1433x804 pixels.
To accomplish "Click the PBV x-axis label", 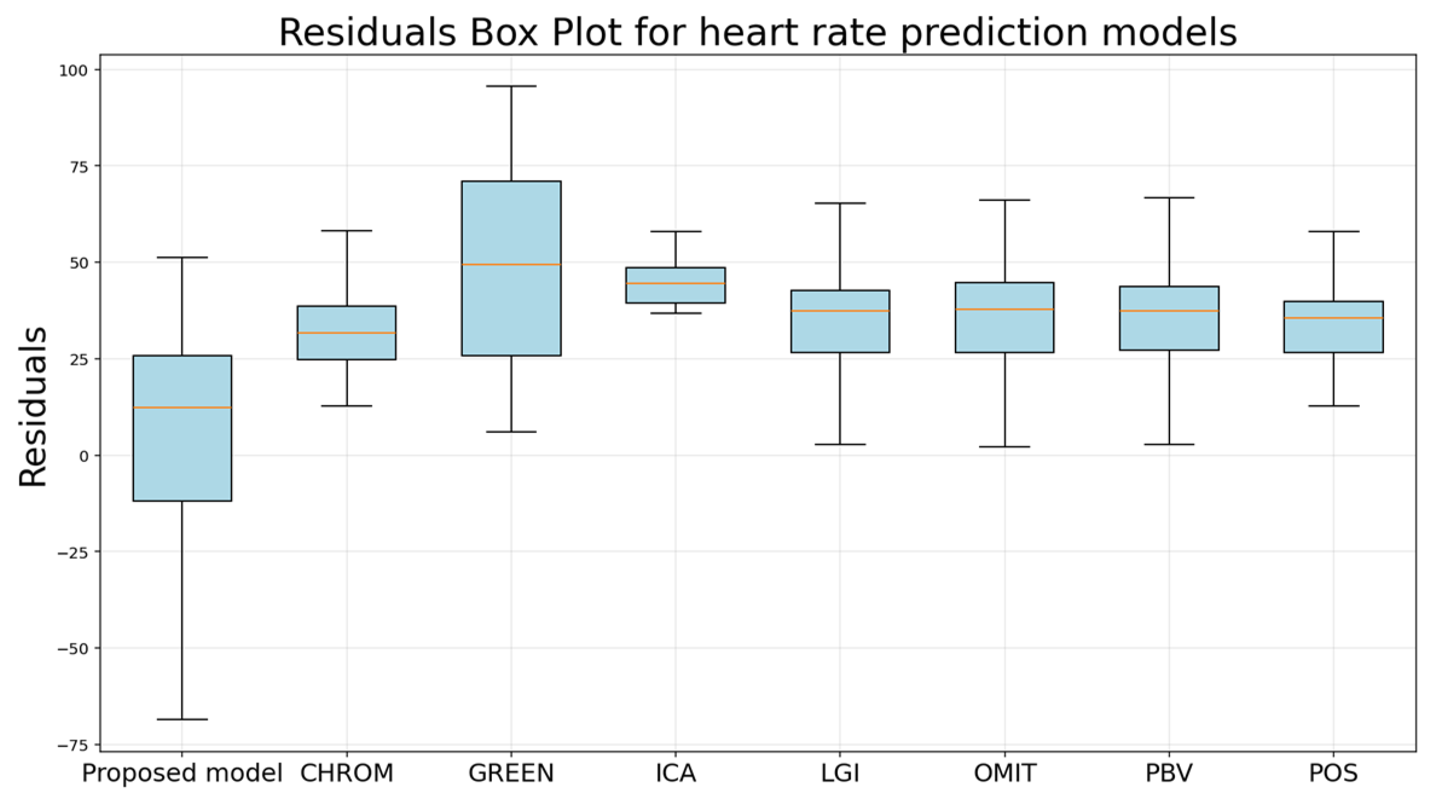I will point(1169,774).
